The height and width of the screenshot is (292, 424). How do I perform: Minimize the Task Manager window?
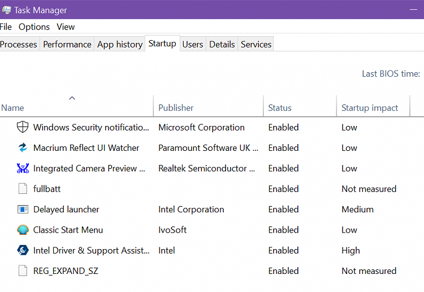point(413,10)
